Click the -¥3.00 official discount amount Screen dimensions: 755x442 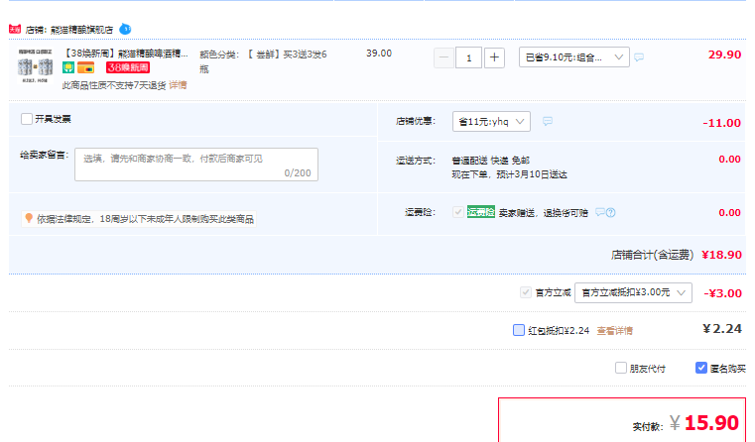pyautogui.click(x=722, y=293)
